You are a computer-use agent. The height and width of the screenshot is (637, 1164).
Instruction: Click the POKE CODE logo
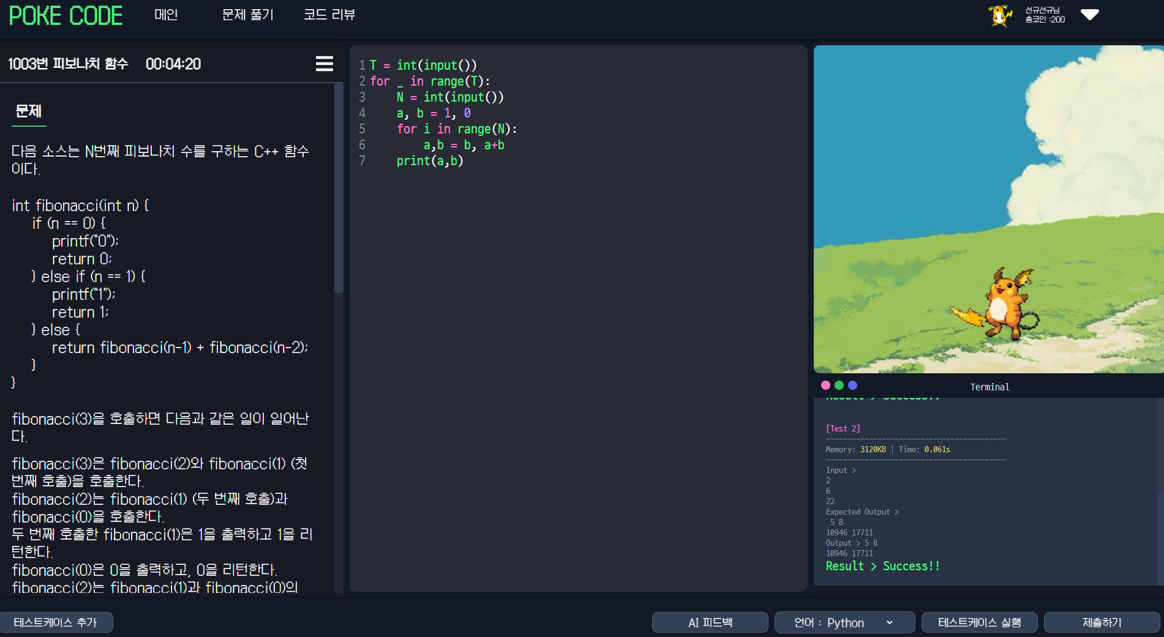(66, 15)
